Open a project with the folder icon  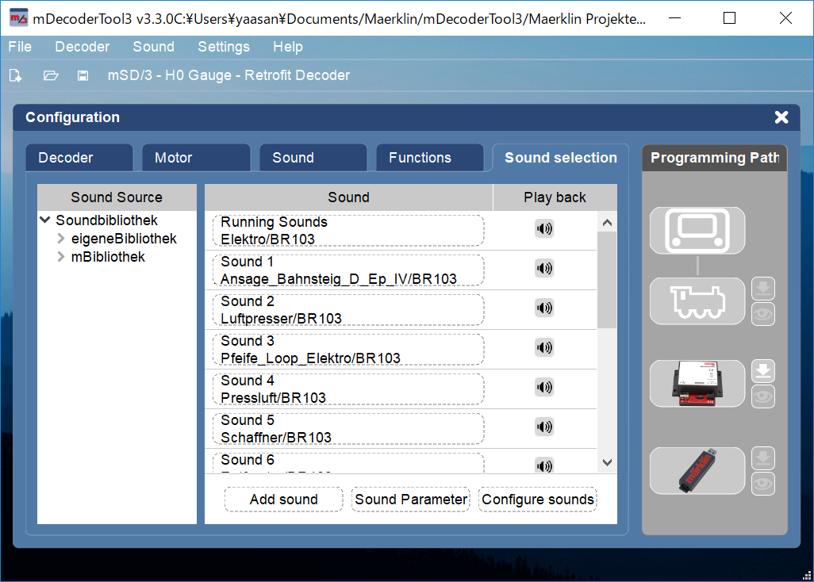point(51,76)
